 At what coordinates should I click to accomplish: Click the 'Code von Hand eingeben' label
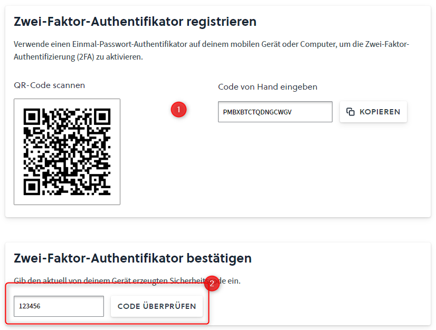pos(268,86)
